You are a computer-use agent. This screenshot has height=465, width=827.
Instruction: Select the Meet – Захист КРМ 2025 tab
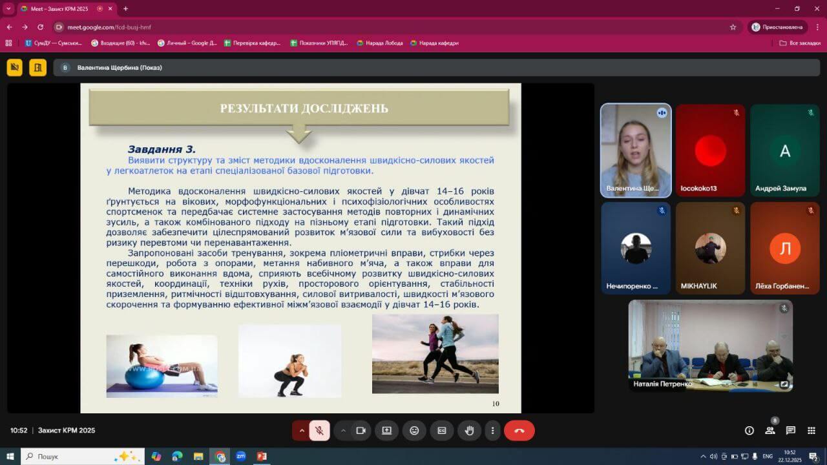(61, 8)
